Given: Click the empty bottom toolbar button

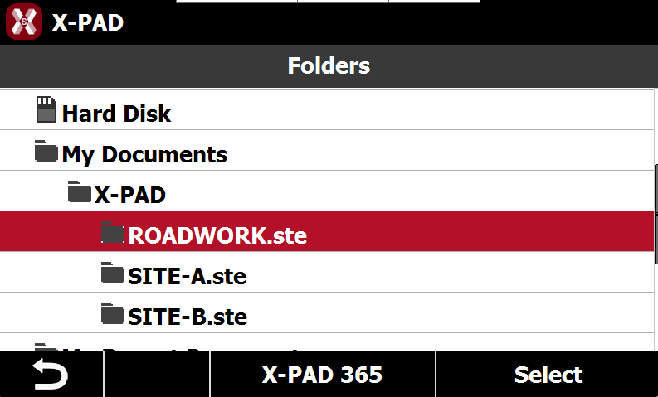Looking at the screenshot, I should pyautogui.click(x=157, y=375).
